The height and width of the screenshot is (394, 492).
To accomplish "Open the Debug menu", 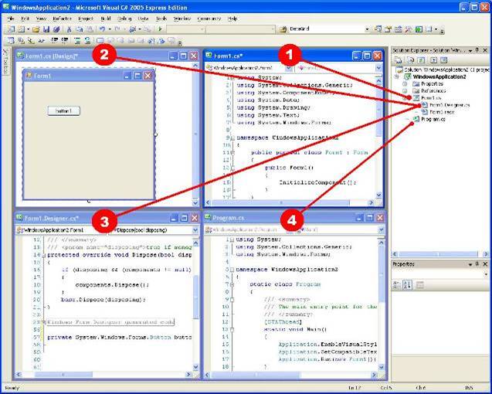I will point(124,19).
